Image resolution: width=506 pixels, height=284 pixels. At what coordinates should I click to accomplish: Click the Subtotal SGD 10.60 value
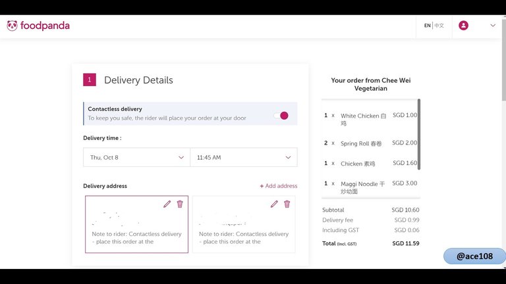(405, 210)
